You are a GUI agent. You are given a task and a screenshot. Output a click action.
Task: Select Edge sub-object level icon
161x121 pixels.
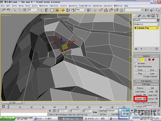142,59
